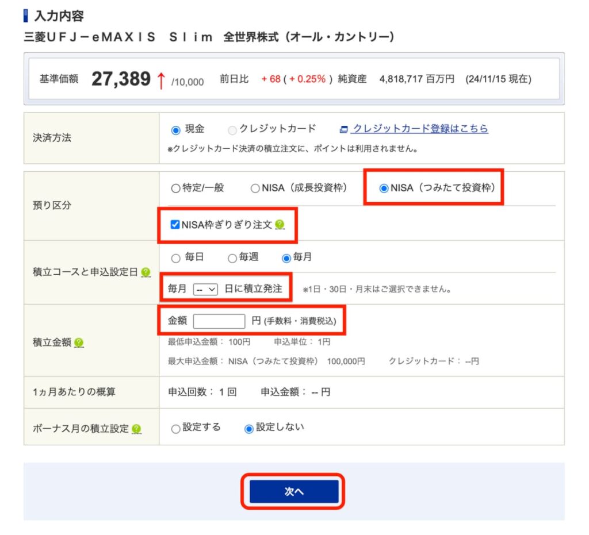
Task: Click the 1ヵ月あたりの概算 row label
Action: point(74,392)
